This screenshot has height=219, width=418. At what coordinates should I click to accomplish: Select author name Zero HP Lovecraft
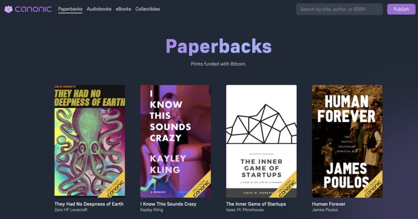71,210
